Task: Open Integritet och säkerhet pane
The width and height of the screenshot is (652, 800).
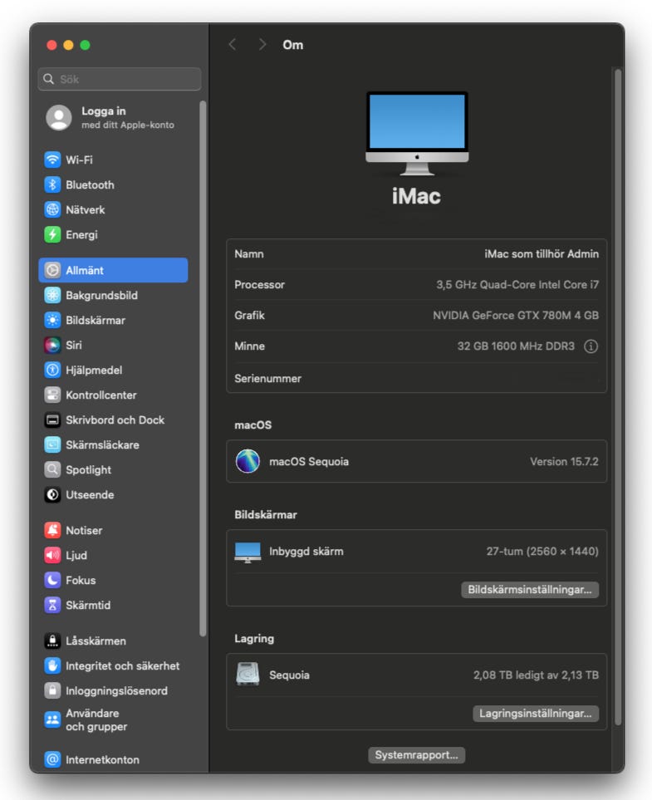Action: tap(122, 665)
